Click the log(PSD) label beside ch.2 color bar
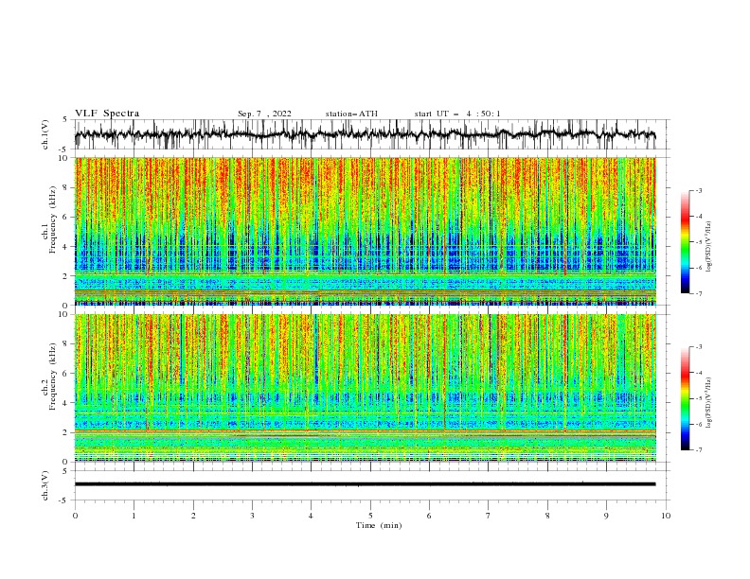750x579 pixels. 709,403
